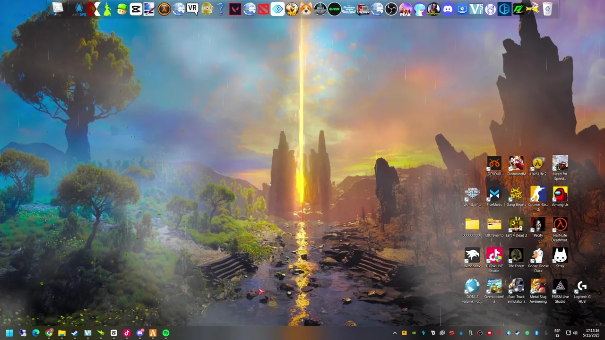Open the Left 4 Dead 2 shortcut
This screenshot has height=340, width=605.
[516, 228]
